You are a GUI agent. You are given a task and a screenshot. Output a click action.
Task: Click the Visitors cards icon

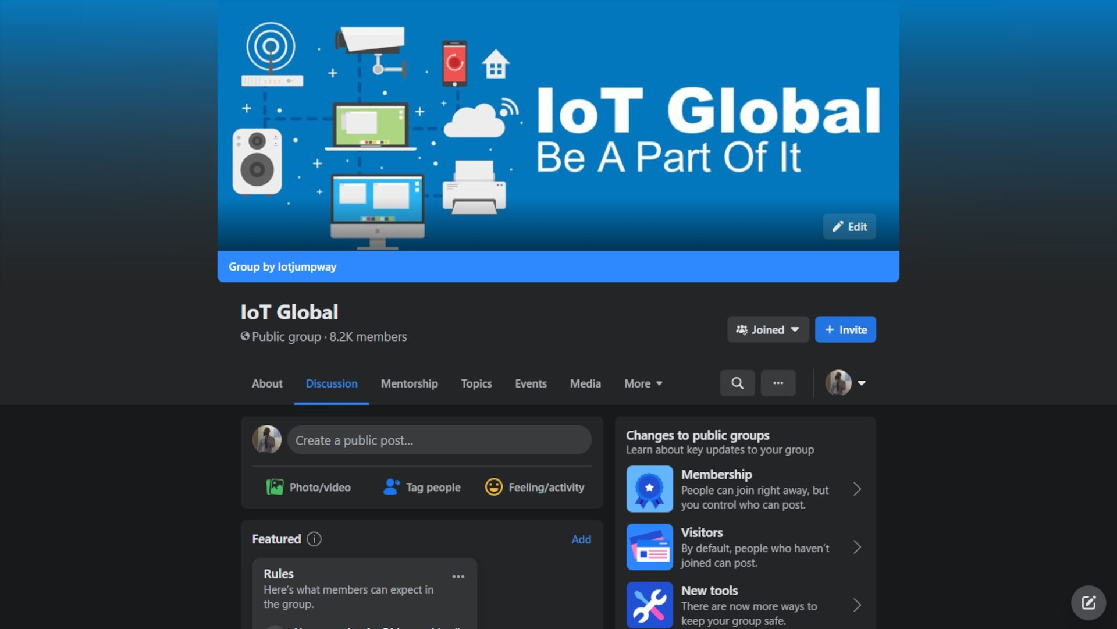[x=650, y=547]
